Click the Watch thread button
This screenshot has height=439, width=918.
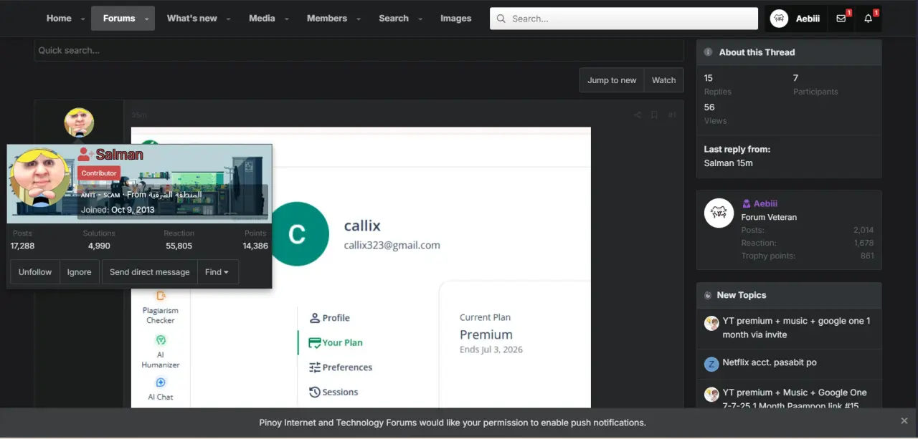(663, 80)
